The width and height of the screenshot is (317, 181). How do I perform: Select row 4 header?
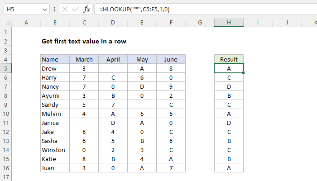coord(5,59)
